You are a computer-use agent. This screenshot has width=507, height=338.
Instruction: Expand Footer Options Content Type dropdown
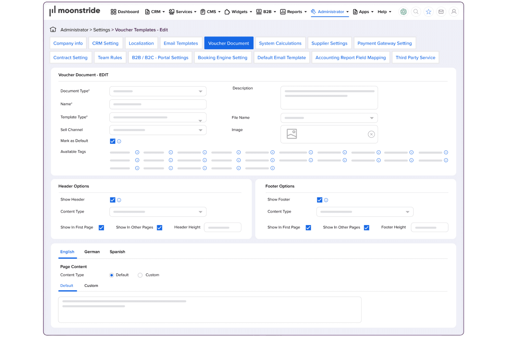pos(365,212)
